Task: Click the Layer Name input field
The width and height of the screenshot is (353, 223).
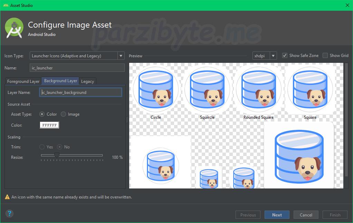Action: [x=80, y=93]
